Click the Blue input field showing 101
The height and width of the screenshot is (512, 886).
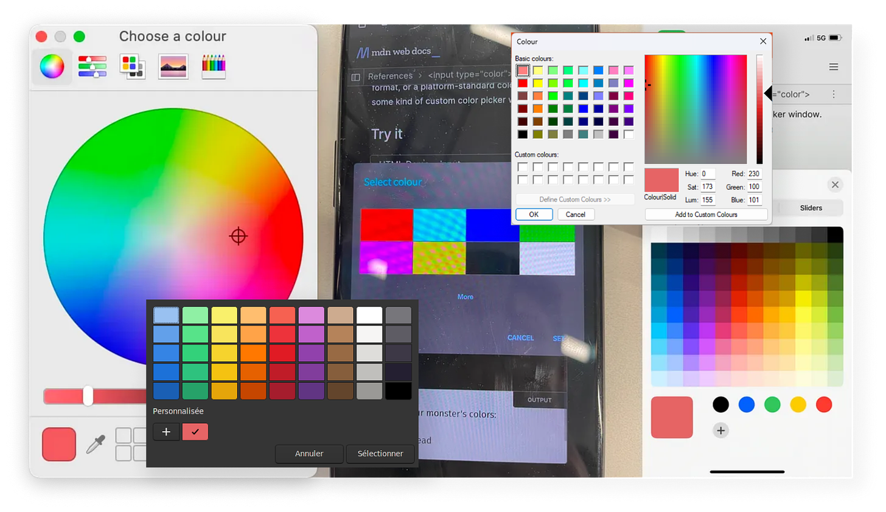pos(754,200)
